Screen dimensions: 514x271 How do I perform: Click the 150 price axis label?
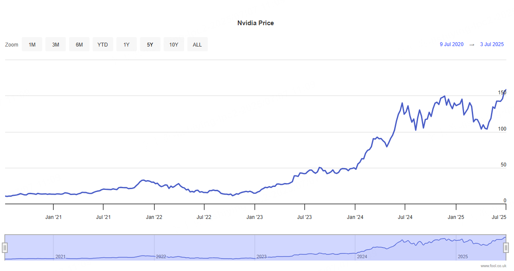point(502,93)
